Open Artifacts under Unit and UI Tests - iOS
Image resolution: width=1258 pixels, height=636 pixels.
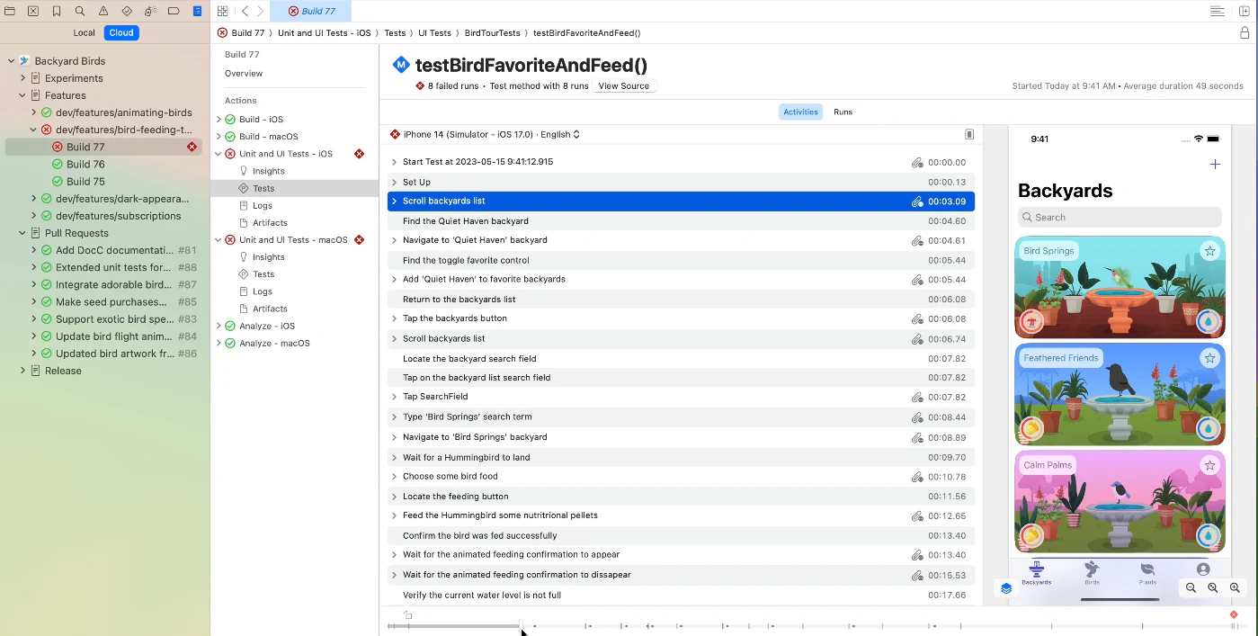[x=270, y=222]
